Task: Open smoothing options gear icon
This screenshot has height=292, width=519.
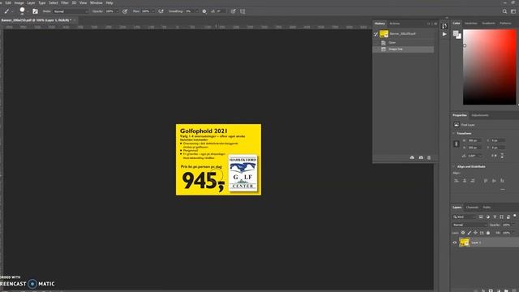Action: (204, 11)
